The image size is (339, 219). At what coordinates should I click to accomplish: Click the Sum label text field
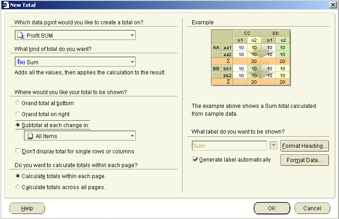click(x=229, y=146)
